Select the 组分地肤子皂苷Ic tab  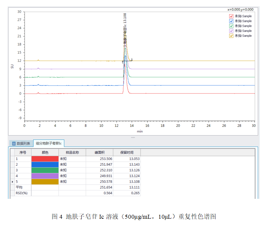[49, 143]
